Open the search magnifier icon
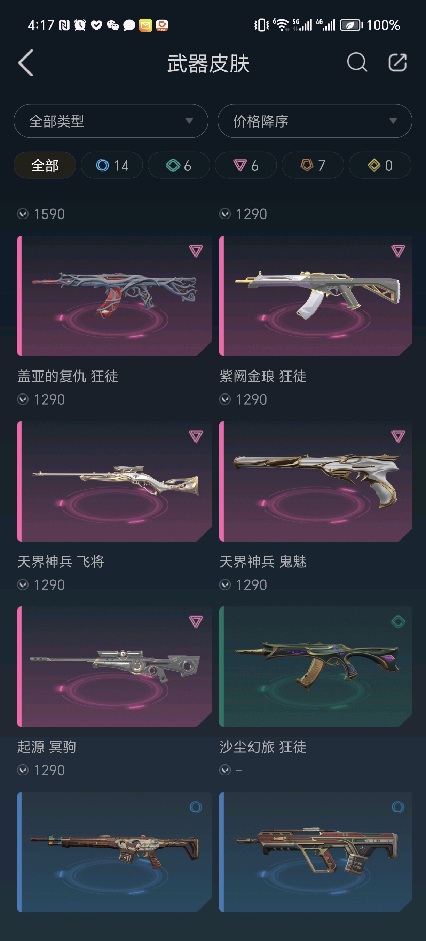This screenshot has width=426, height=941. click(x=357, y=62)
